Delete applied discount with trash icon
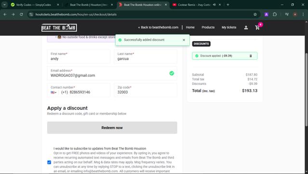 pos(251,56)
